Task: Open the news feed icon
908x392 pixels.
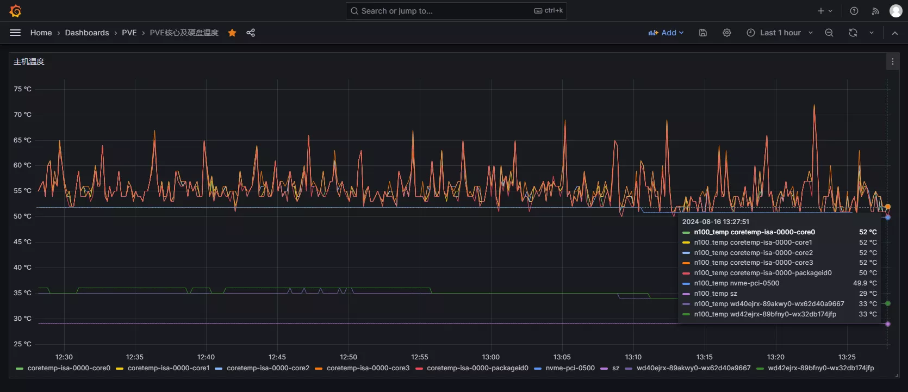Action: coord(875,11)
